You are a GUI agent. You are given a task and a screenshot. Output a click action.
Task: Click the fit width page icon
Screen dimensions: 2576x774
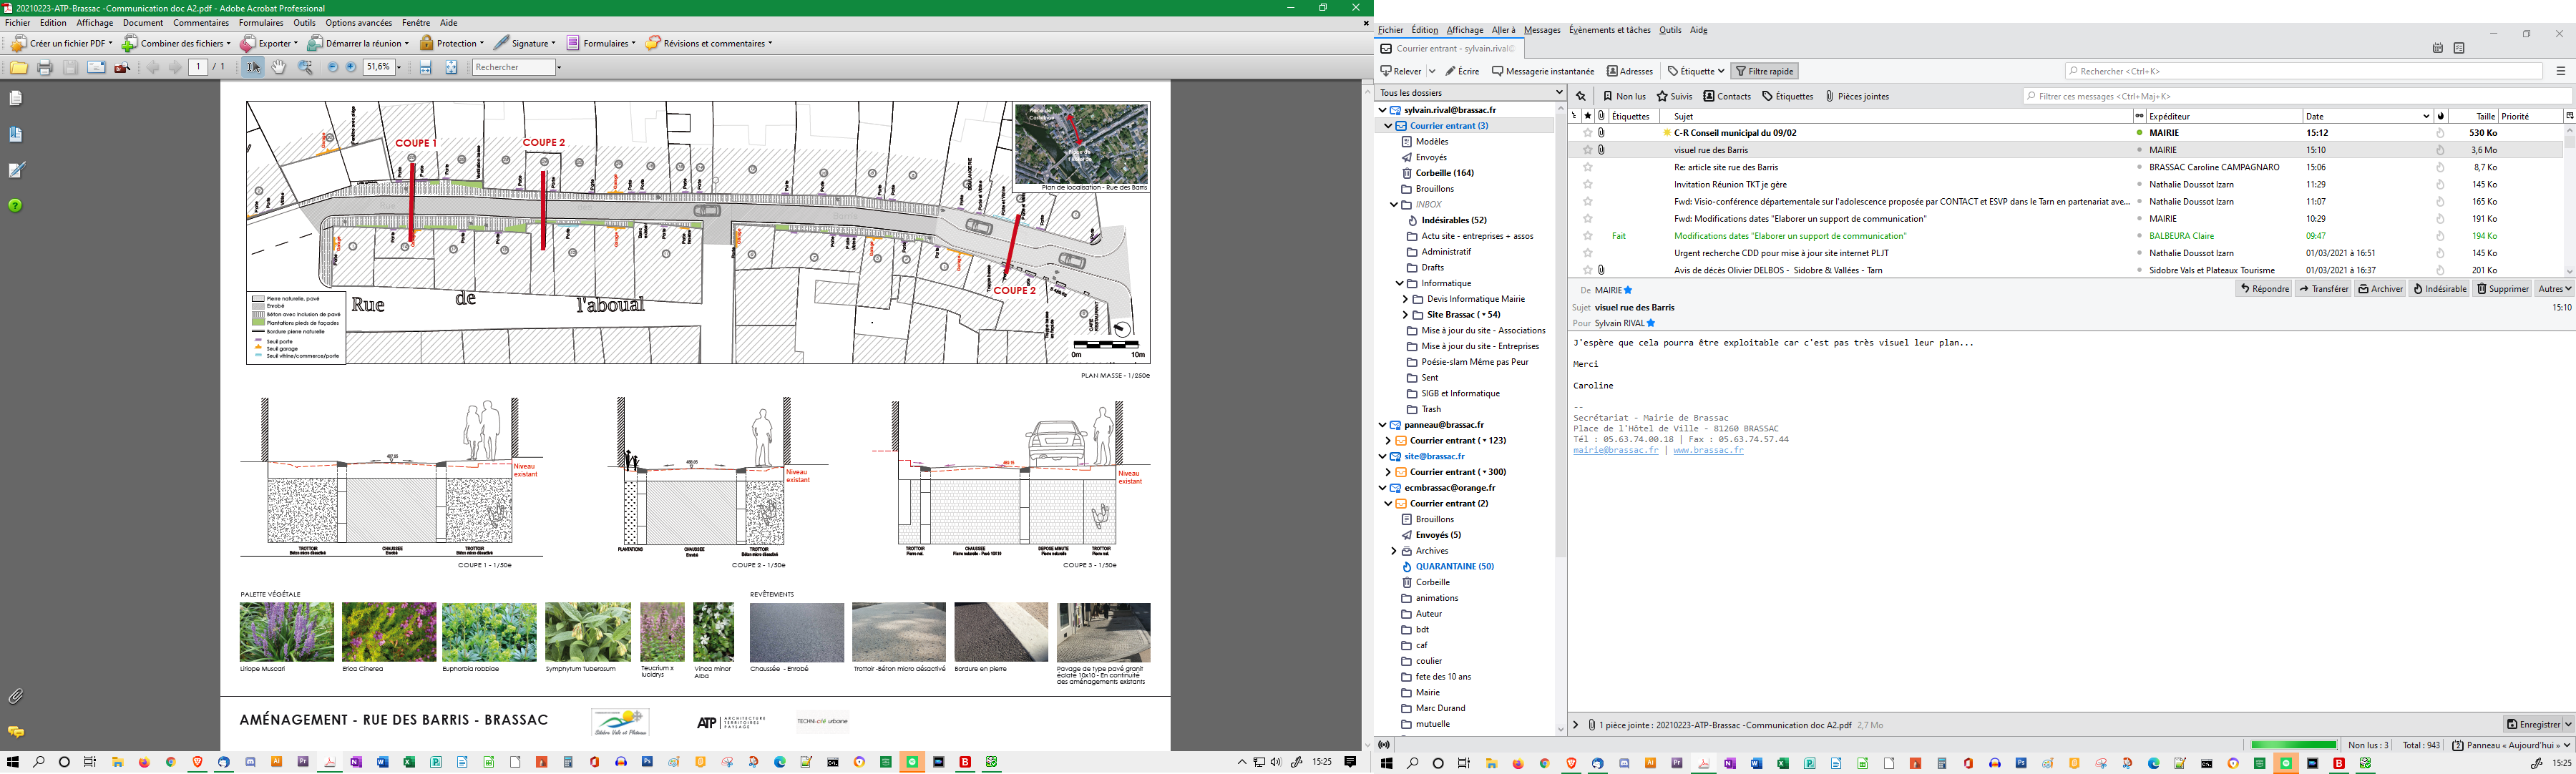point(425,67)
